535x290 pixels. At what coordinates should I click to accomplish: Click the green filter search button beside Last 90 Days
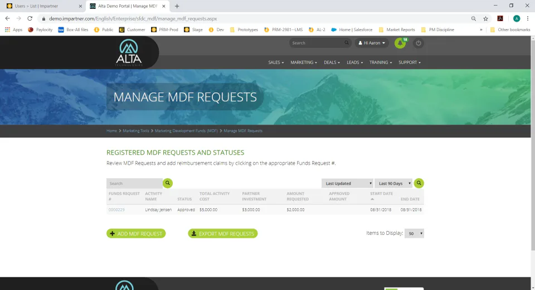419,183
